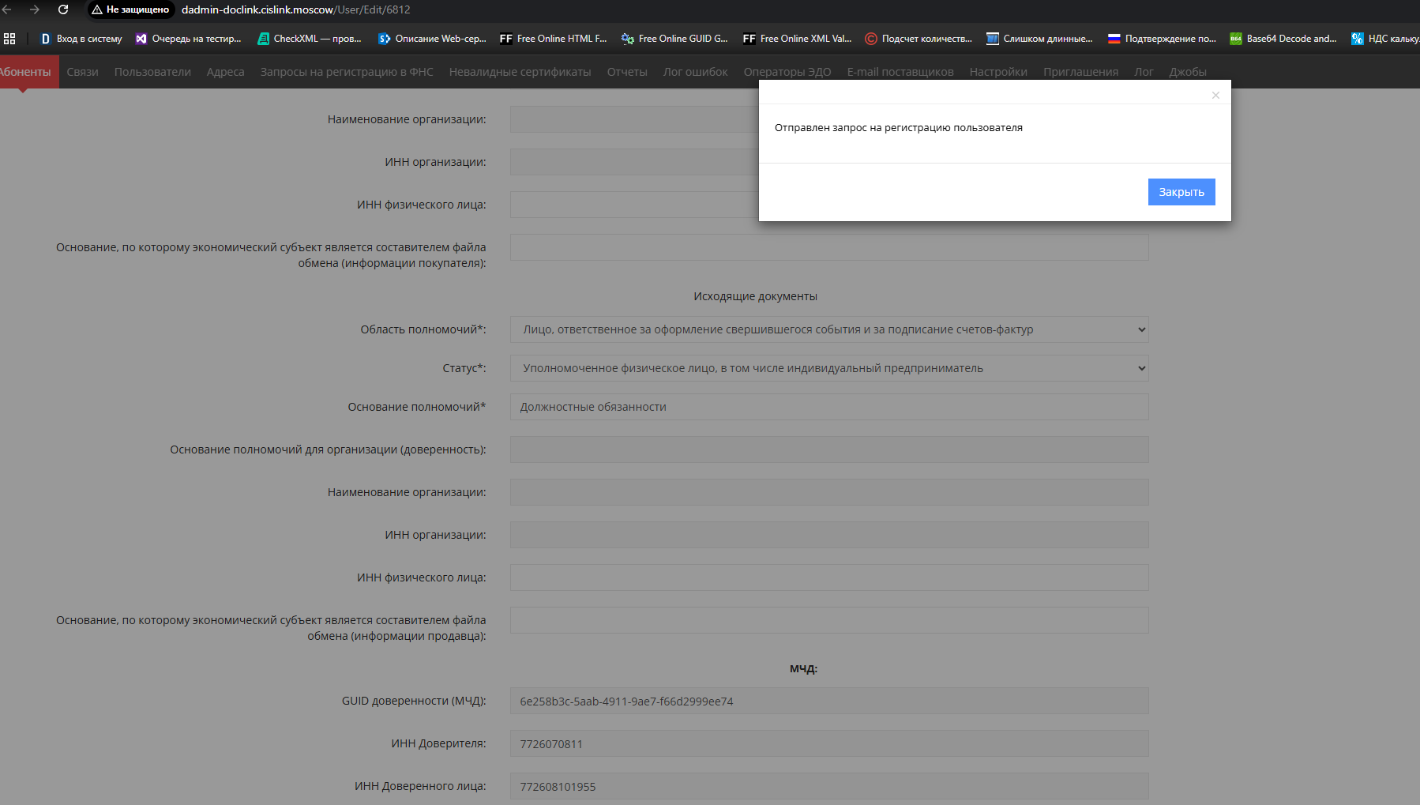The image size is (1420, 805).
Task: Open 'Запросы на регистрацию в ФНС' tab
Action: pos(347,72)
